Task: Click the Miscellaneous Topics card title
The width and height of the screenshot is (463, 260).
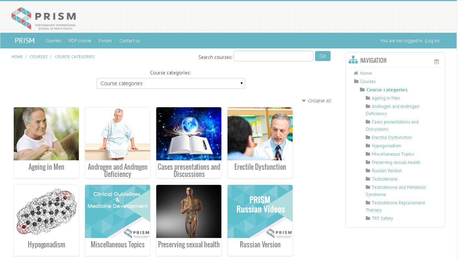Action: click(x=118, y=244)
